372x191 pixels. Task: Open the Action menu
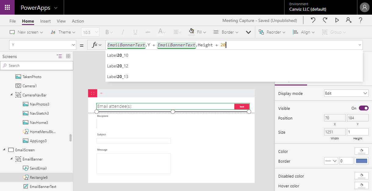coord(78,21)
